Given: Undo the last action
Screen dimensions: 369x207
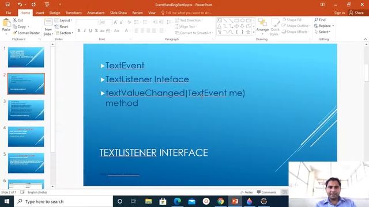Looking at the screenshot, I should tap(20, 5).
